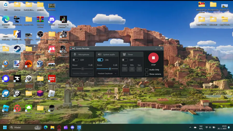
Task: Adjust the Microphone Boost slider
Action: [x=83, y=69]
